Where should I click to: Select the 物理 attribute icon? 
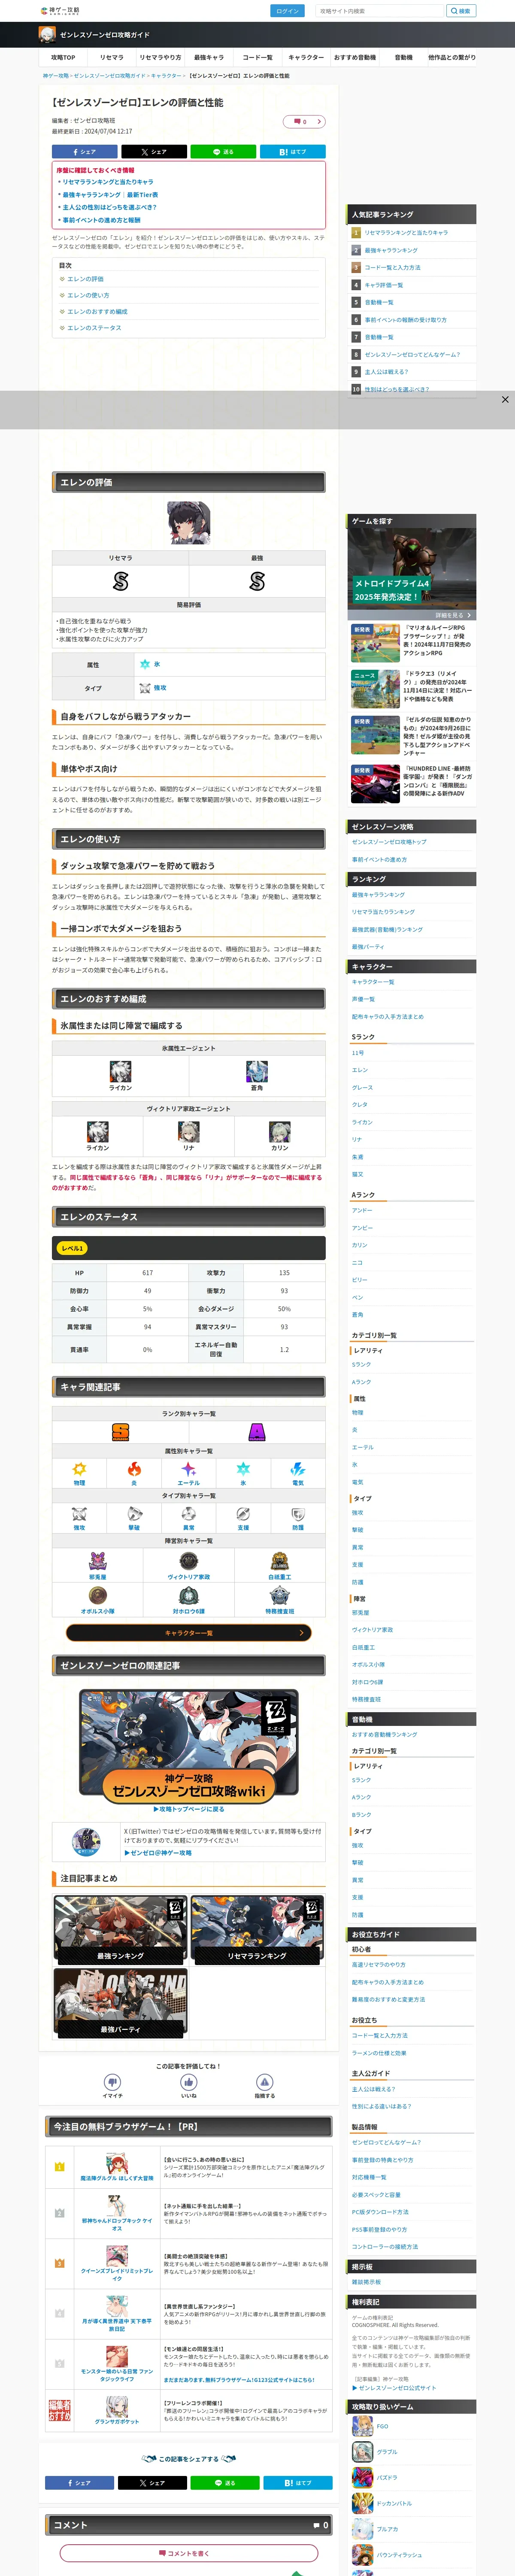(79, 1469)
